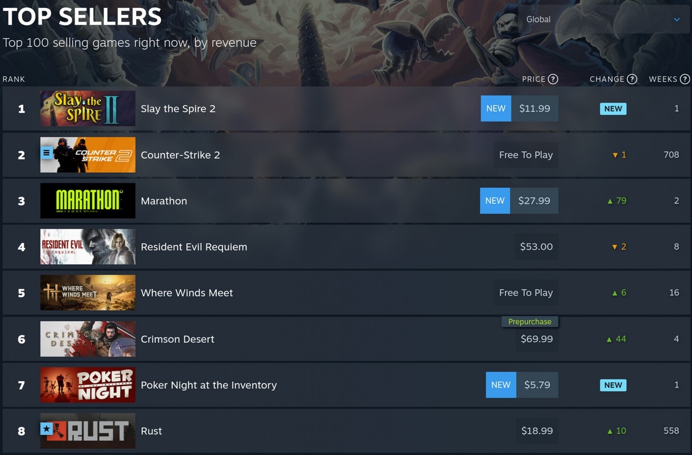Click the Resident Evil Requiem thumbnail
692x455 pixels.
88,247
